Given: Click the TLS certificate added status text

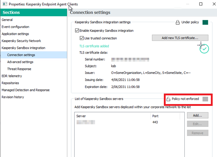Looking at the screenshot, I should pos(94,46).
